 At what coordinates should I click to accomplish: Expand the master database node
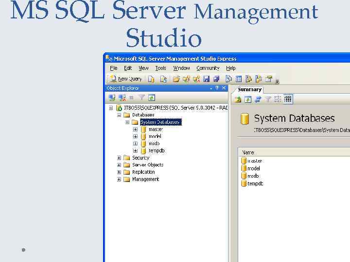click(135, 129)
